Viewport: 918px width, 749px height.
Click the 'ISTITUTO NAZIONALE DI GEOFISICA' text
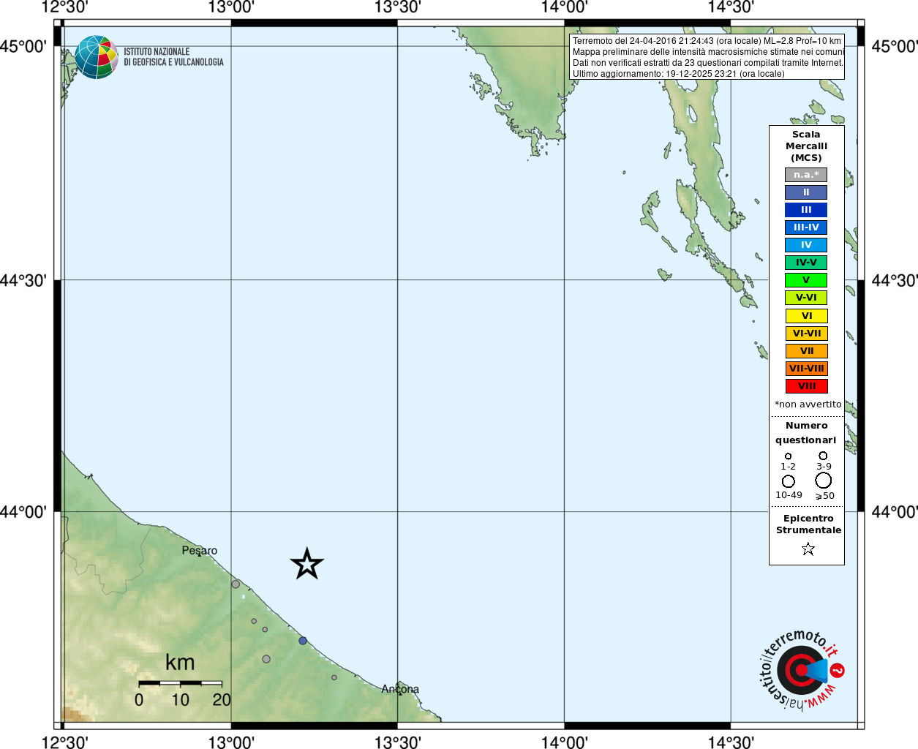coord(173,57)
